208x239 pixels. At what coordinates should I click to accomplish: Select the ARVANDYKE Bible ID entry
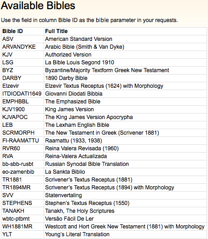point(19,47)
